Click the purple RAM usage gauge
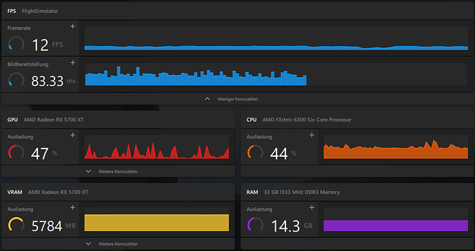The height and width of the screenshot is (251, 475). 255,225
